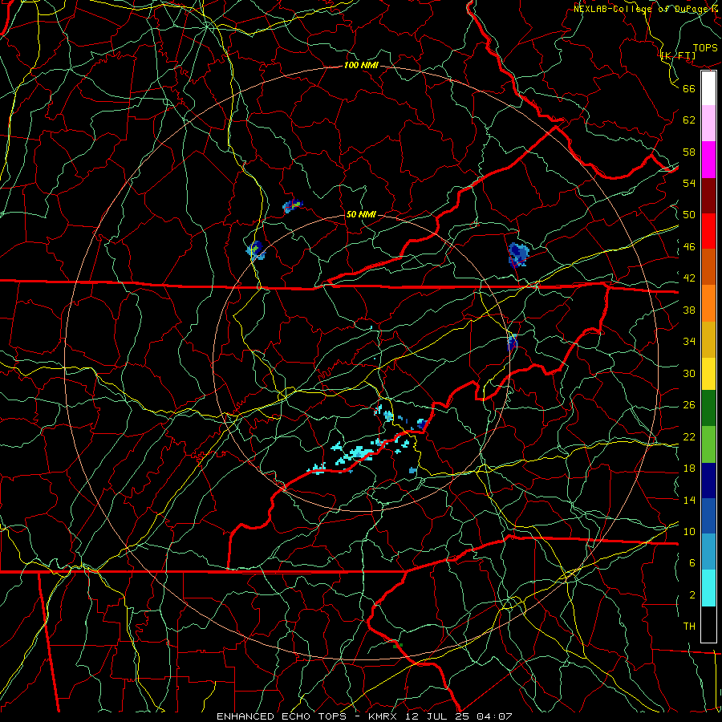Click the '[K FT]' legend units label

tap(678, 56)
